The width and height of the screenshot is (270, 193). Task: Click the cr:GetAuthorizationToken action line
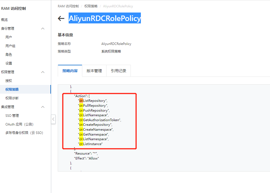click(99, 120)
